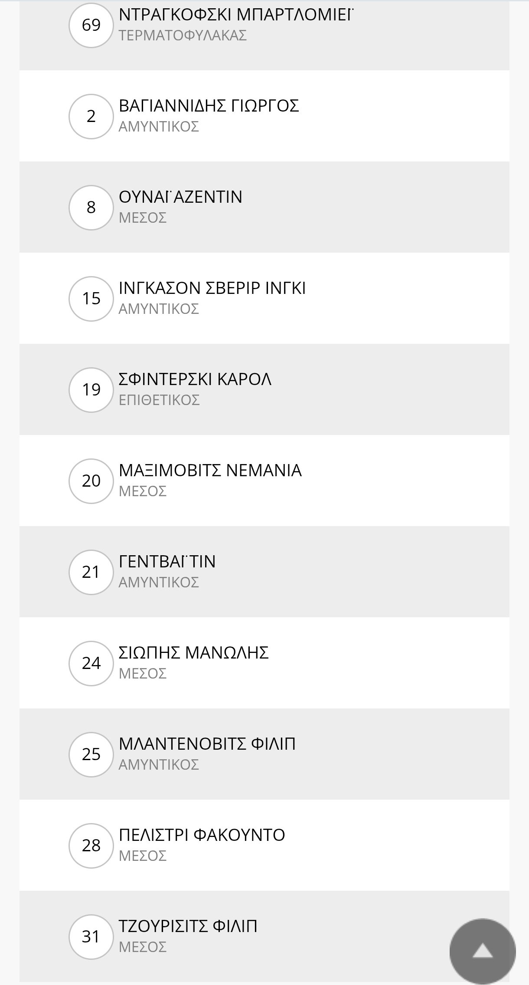The image size is (529, 985).
Task: Tap the number 69 jersey badge
Action: tap(91, 25)
